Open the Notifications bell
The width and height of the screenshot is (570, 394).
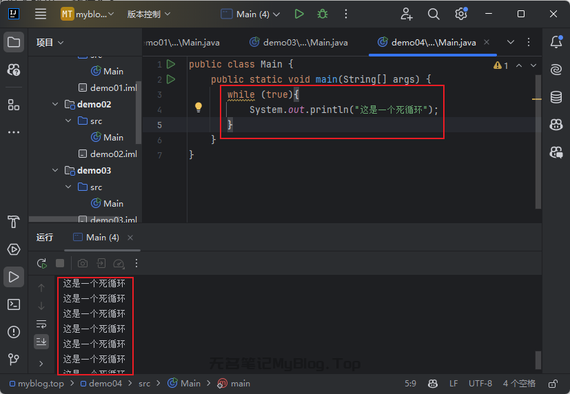tap(556, 42)
